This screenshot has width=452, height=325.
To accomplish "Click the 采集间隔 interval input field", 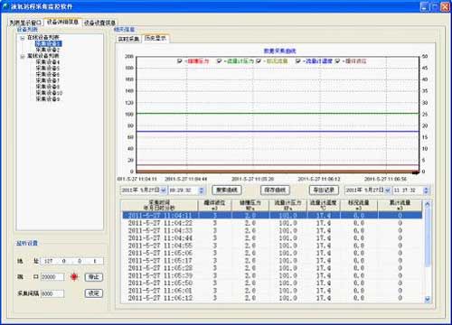I will 52,293.
